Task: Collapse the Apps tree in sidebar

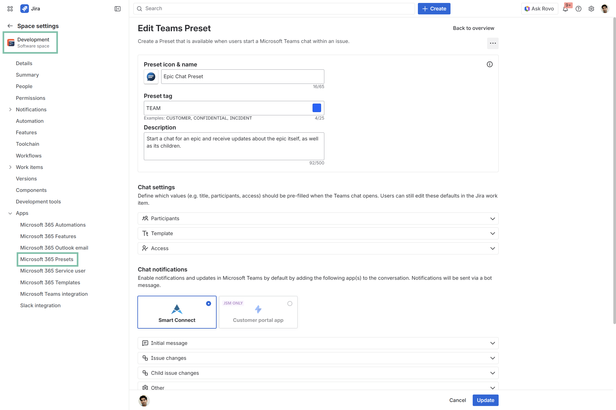Action: pos(10,213)
